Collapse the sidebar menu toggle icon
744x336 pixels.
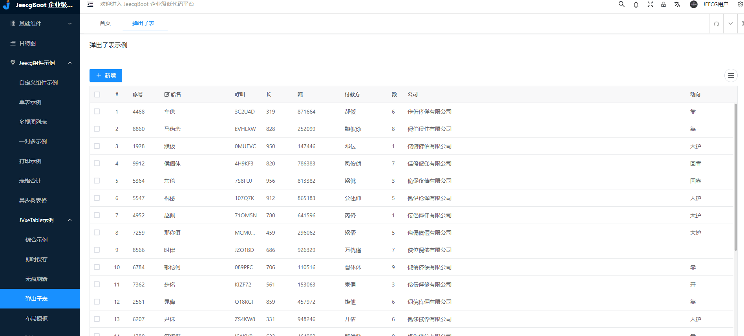(90, 4)
